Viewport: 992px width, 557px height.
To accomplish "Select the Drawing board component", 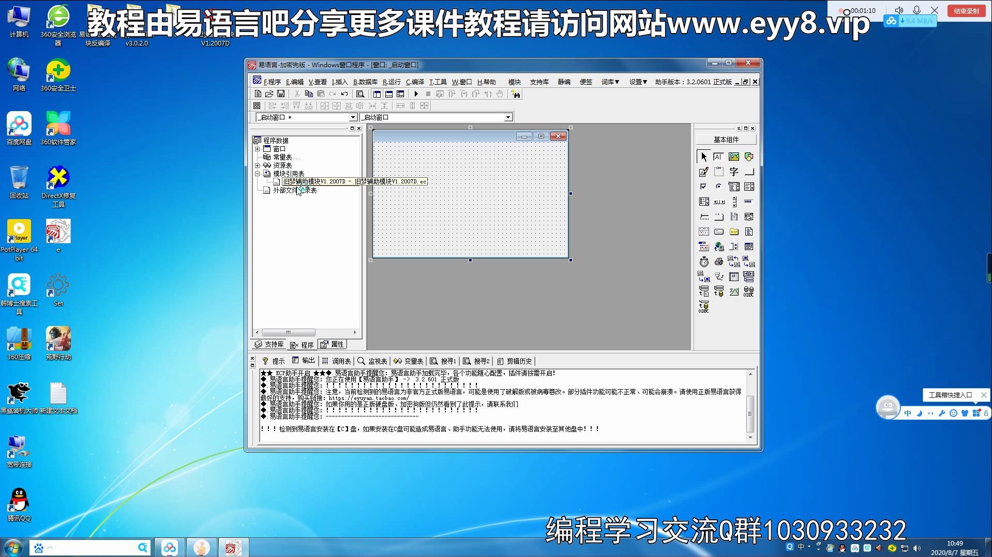I will point(703,172).
